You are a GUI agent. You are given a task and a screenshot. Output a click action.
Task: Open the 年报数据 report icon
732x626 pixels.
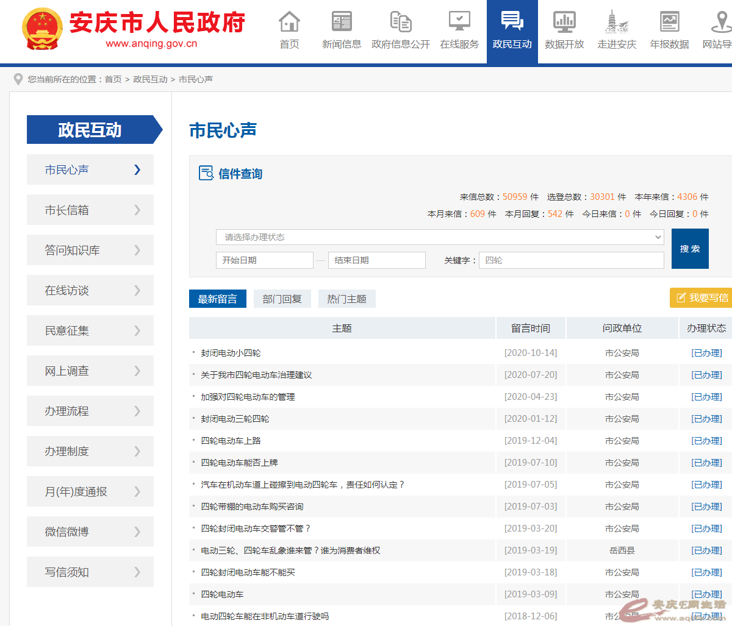(x=669, y=22)
